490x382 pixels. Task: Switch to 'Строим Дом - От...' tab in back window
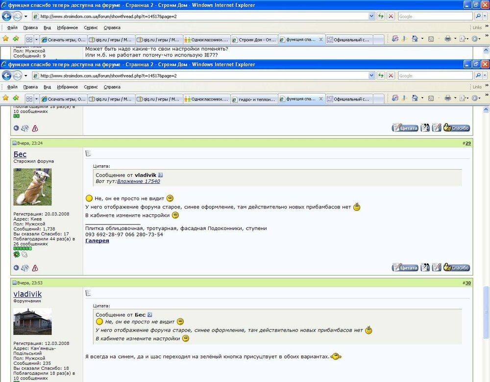tap(254, 40)
